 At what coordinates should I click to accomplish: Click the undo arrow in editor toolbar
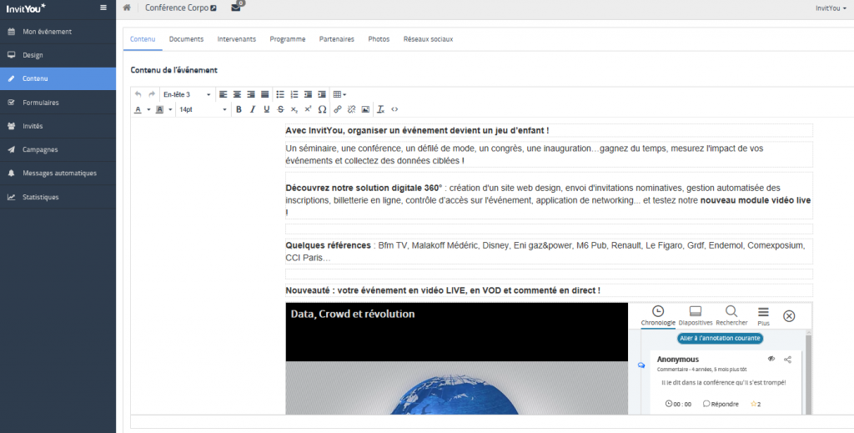[x=138, y=94]
